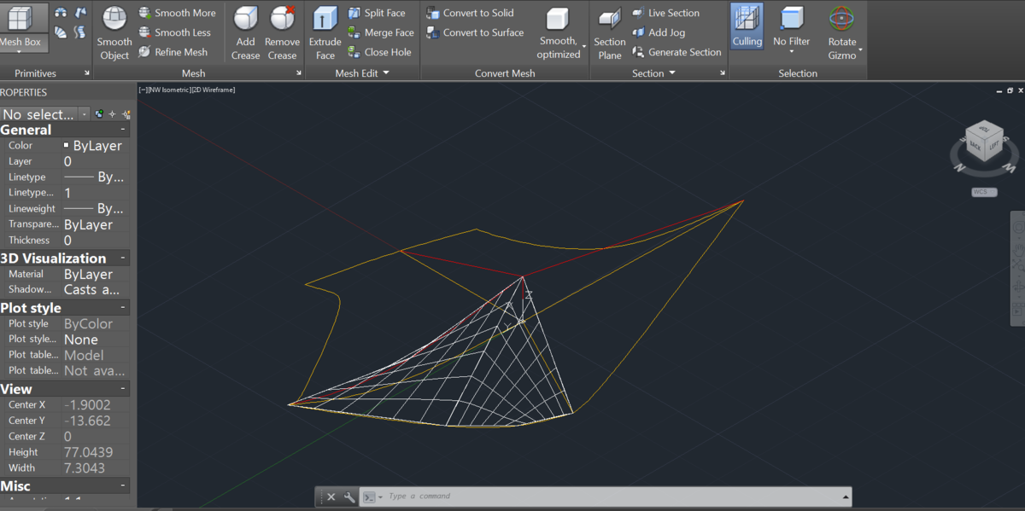Open the Mesh Box dropdown arrow

coord(19,51)
